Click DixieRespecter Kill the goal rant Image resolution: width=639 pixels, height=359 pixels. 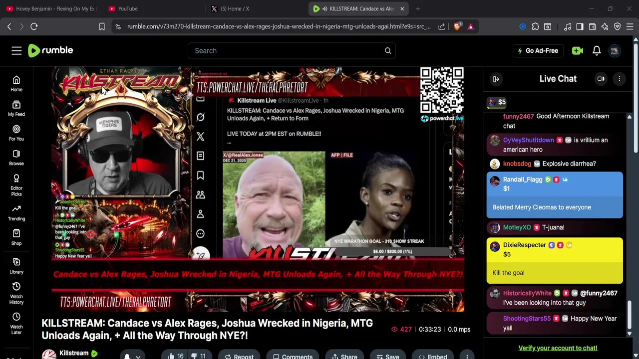tap(555, 261)
